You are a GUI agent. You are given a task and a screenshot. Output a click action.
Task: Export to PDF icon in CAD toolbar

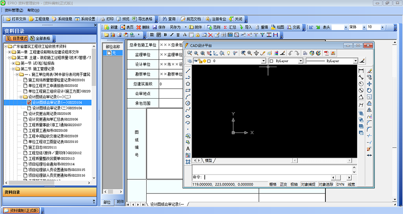point(326,53)
